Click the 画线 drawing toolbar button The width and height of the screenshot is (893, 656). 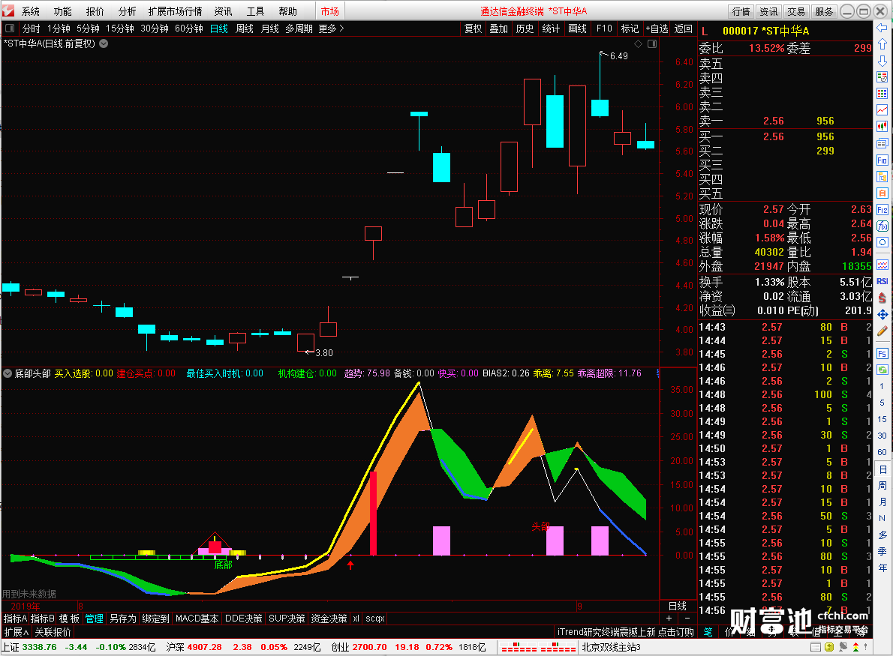578,28
